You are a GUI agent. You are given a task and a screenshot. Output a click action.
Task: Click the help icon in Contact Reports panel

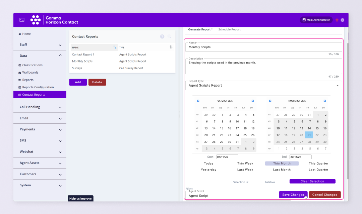pos(162,36)
